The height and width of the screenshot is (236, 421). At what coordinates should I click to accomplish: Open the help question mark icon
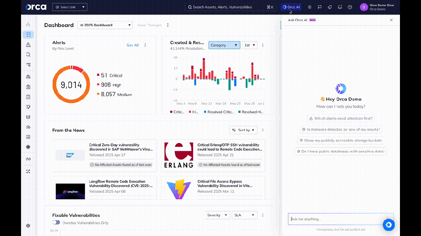click(x=350, y=7)
